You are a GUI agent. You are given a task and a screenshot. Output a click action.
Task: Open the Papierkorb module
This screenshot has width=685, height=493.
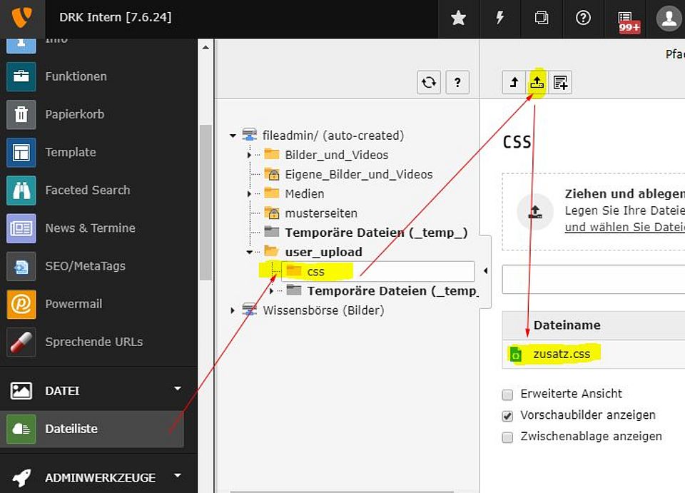click(76, 114)
